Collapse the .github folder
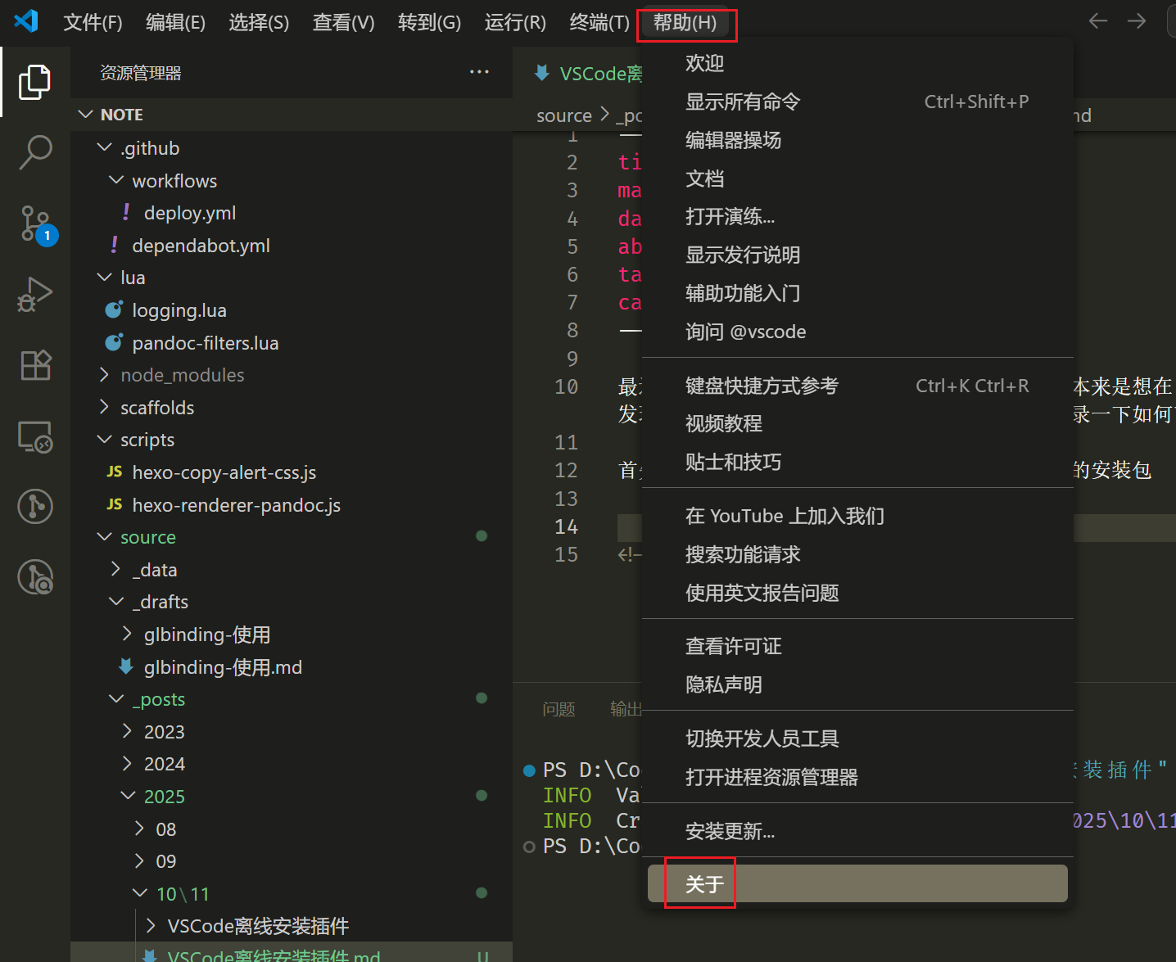1176x962 pixels. (150, 148)
